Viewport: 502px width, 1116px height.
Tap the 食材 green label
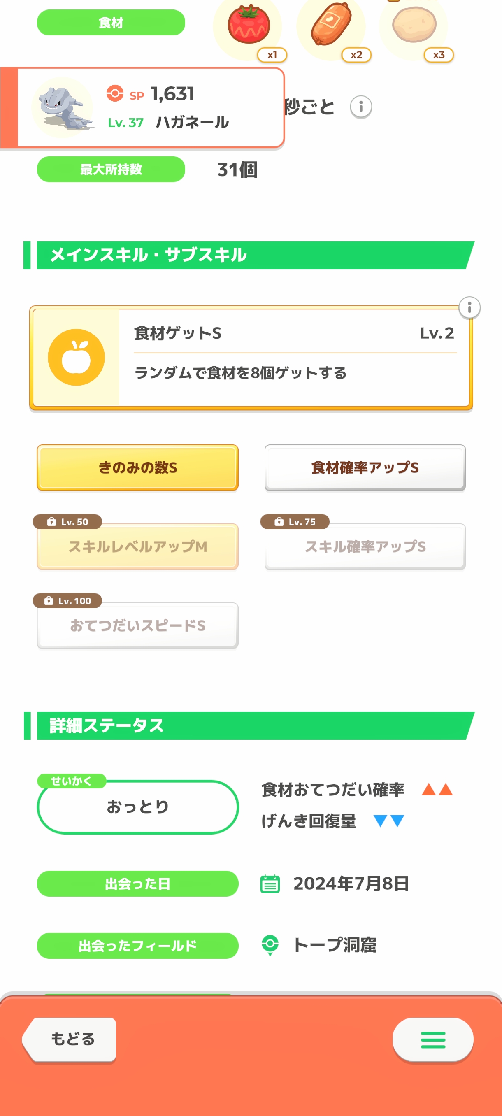[x=111, y=23]
